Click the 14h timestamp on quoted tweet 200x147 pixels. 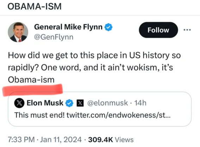click(x=140, y=103)
